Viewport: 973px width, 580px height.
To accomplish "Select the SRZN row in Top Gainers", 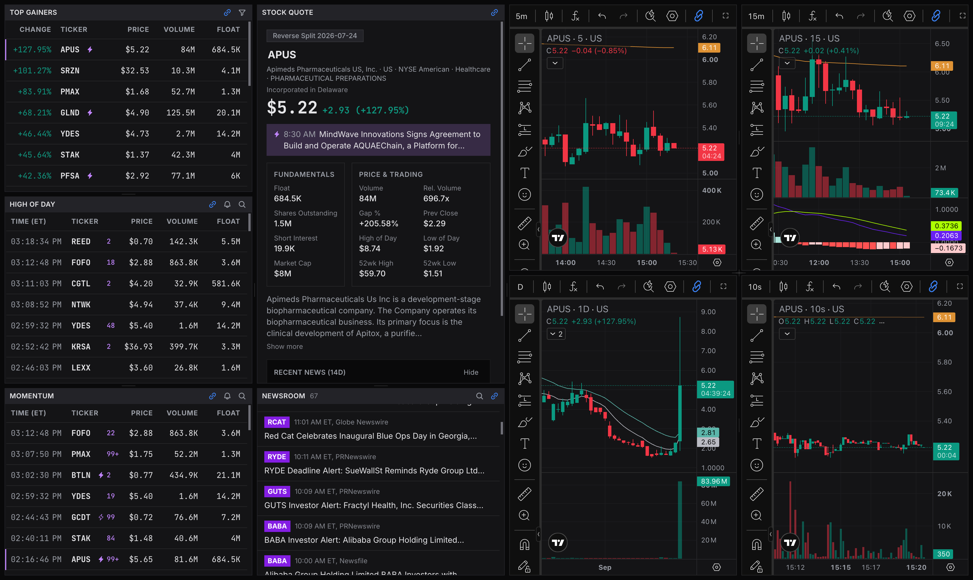I will click(126, 71).
